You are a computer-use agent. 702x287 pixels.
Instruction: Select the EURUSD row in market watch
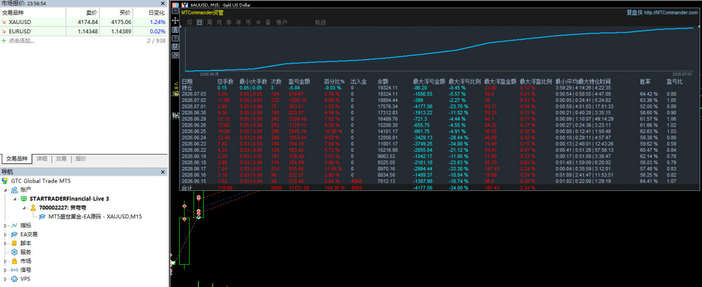(83, 32)
